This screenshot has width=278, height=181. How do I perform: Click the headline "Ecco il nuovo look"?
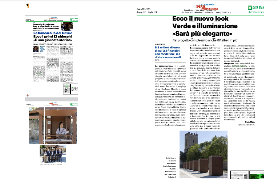tap(200, 19)
